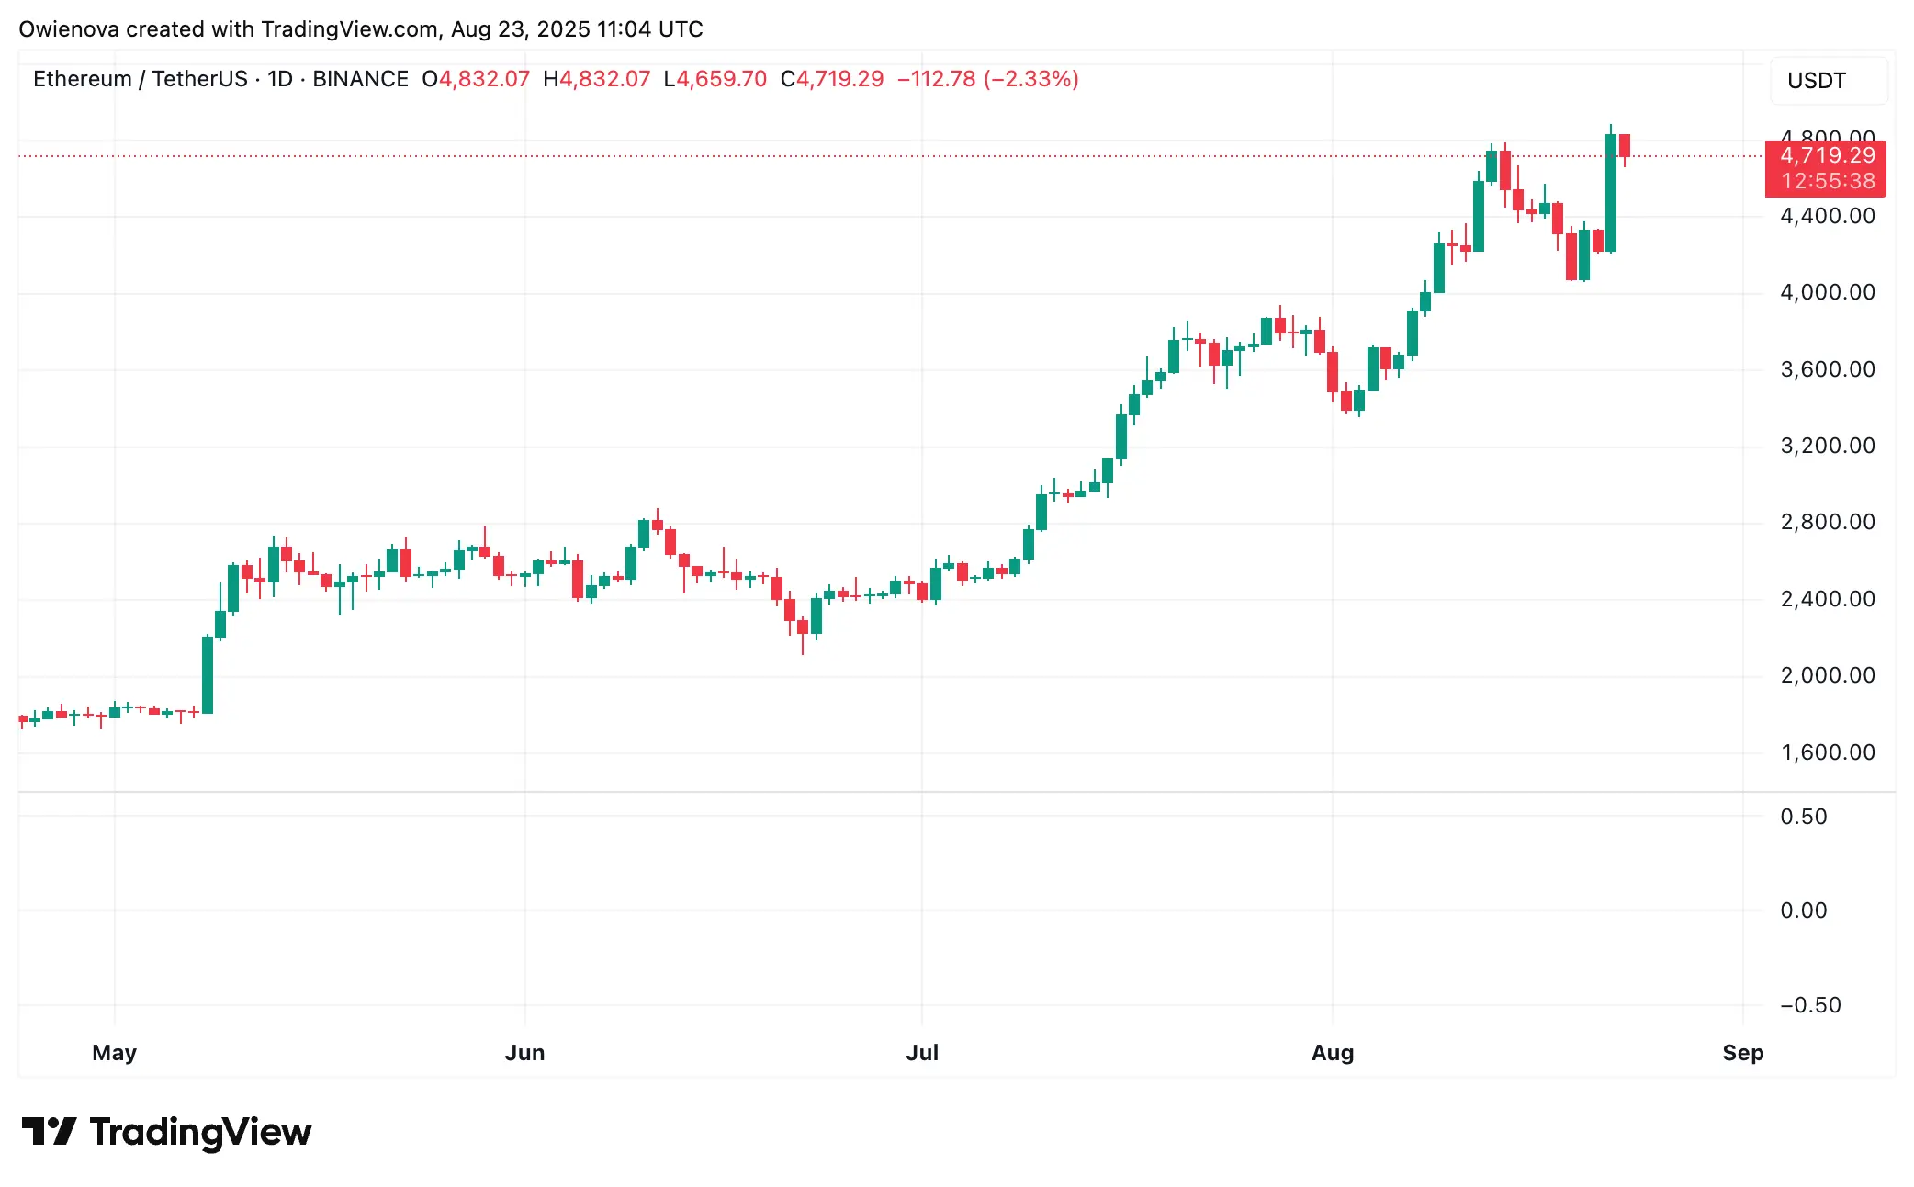Click the USDT currency button

click(x=1828, y=81)
